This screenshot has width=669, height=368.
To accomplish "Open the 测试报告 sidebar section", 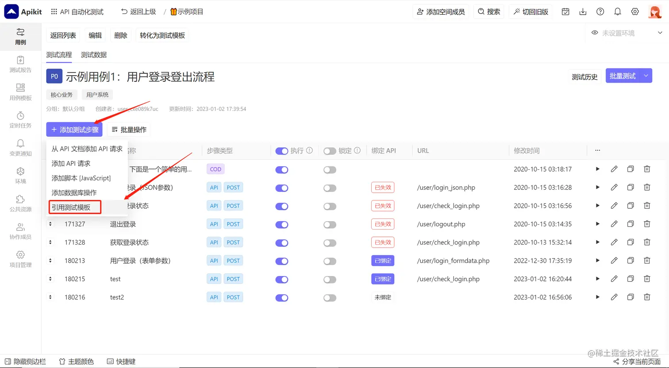I will pos(20,64).
